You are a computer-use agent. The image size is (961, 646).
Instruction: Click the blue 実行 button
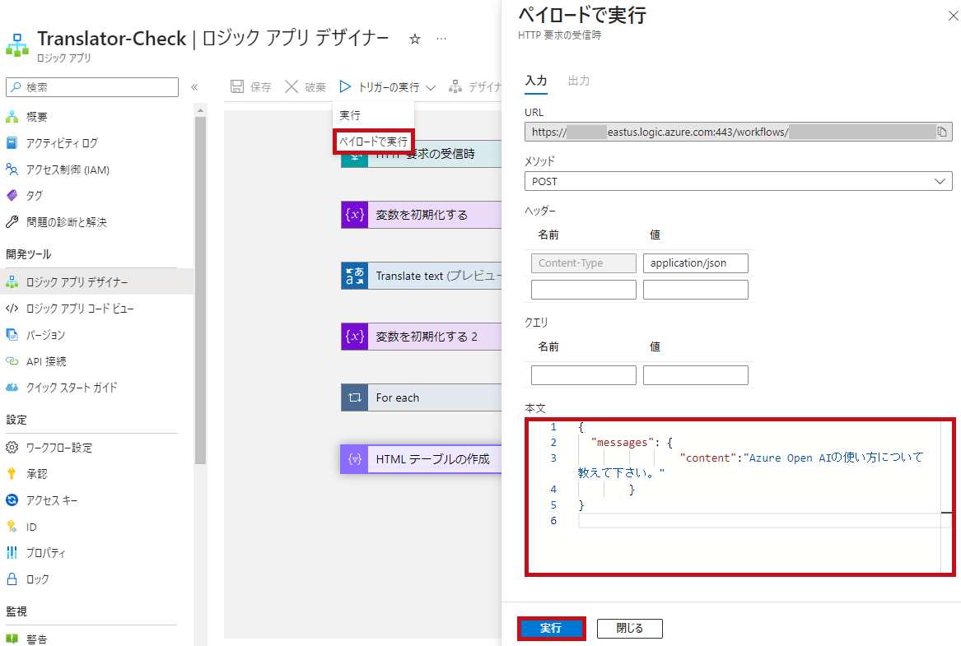click(551, 628)
